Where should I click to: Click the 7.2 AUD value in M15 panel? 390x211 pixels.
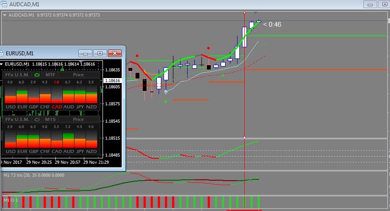pos(68,127)
